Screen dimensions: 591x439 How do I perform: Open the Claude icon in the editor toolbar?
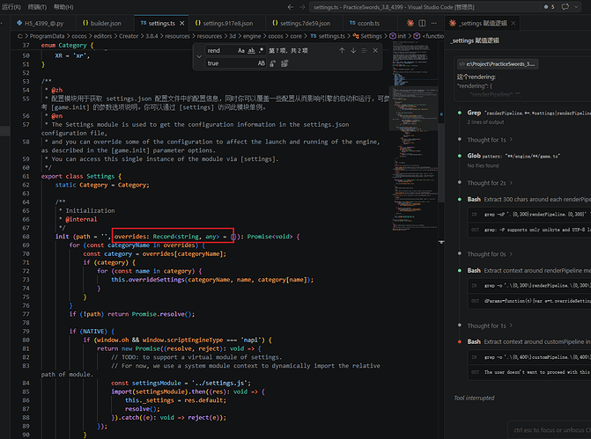point(410,23)
